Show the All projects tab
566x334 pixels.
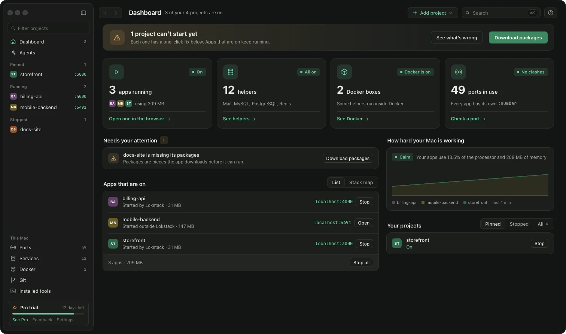click(543, 224)
